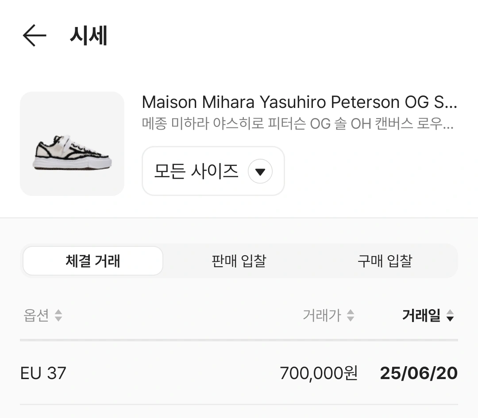Viewport: 478px width, 418px height.
Task: Select the EU 37 option cell
Action: tap(43, 373)
